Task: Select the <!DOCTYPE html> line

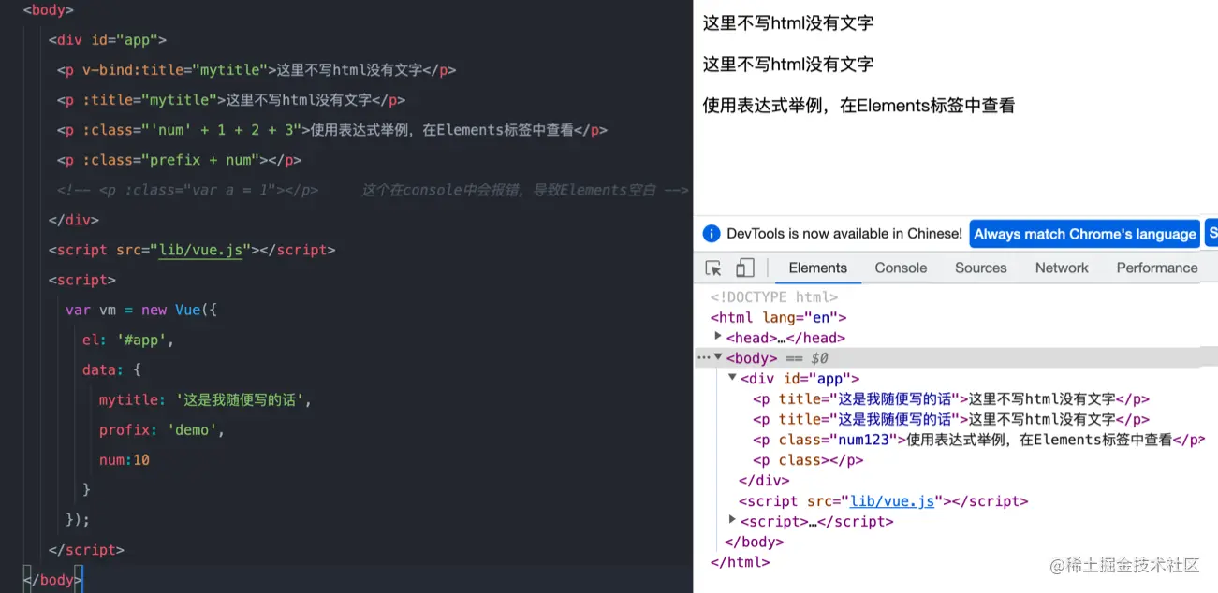Action: [774, 297]
